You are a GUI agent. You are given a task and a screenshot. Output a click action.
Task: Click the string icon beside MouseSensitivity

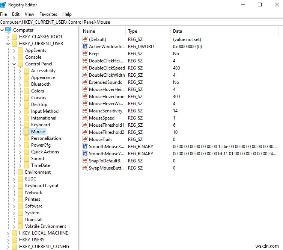coord(85,111)
